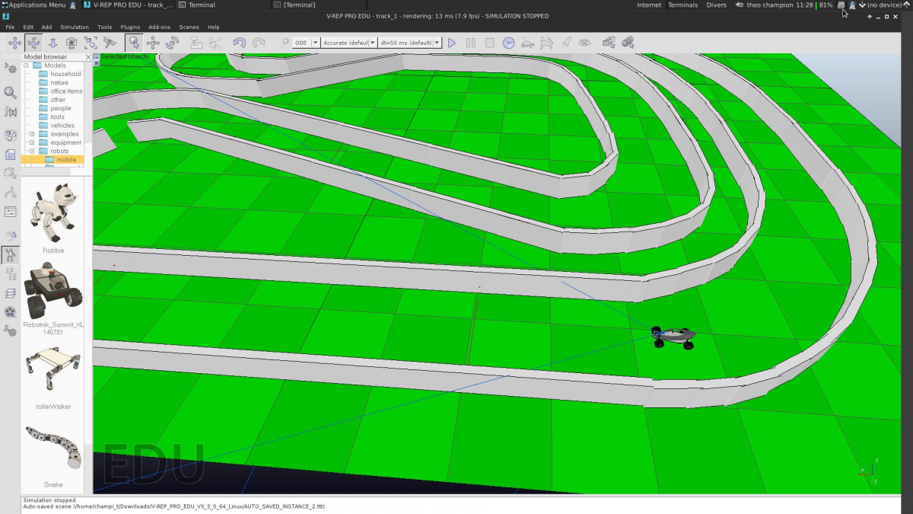Select the camera opening angle tool

click(x=72, y=43)
